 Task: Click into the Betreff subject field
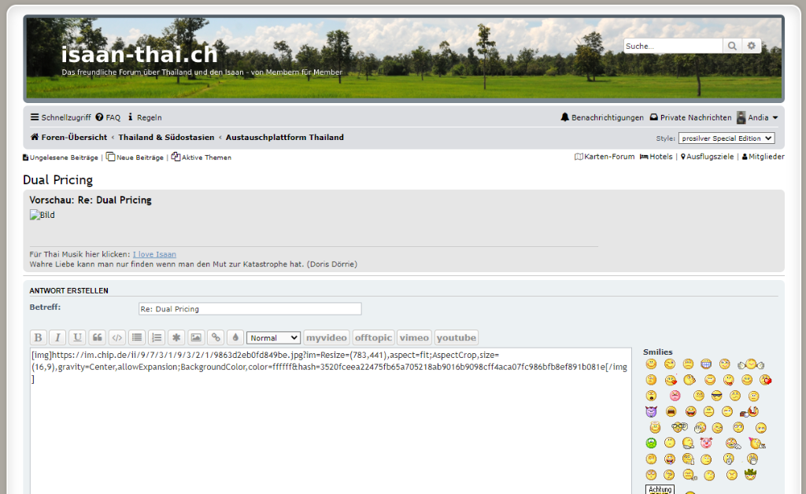pos(250,309)
